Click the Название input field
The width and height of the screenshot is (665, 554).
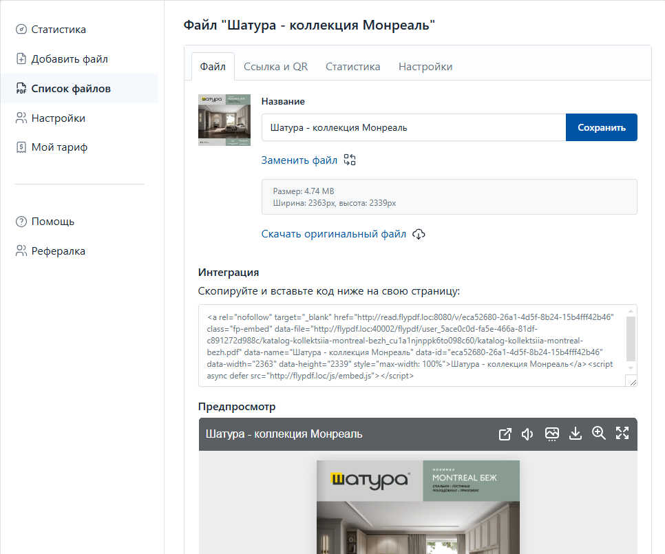coord(414,127)
